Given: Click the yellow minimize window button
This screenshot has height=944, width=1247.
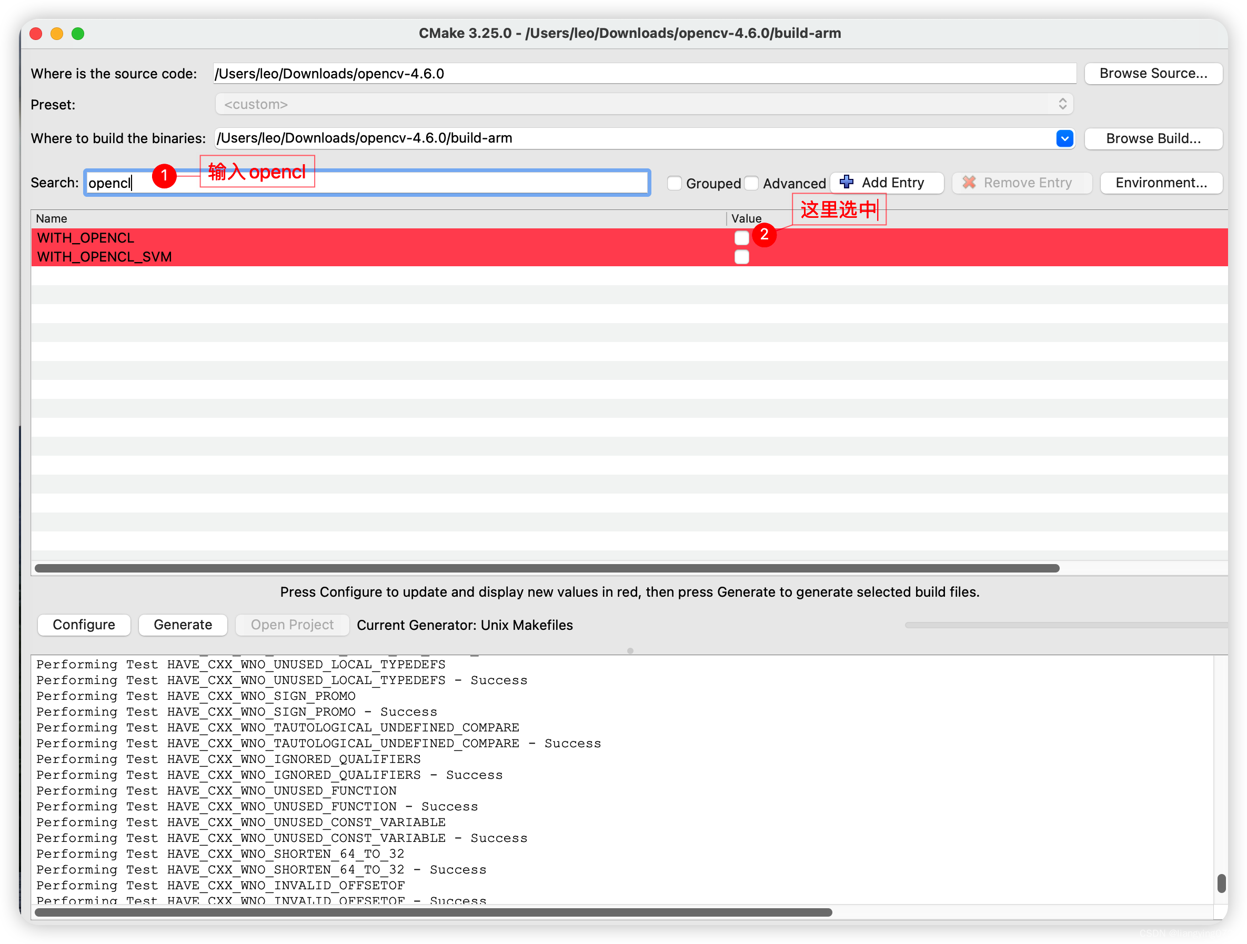Looking at the screenshot, I should point(57,34).
